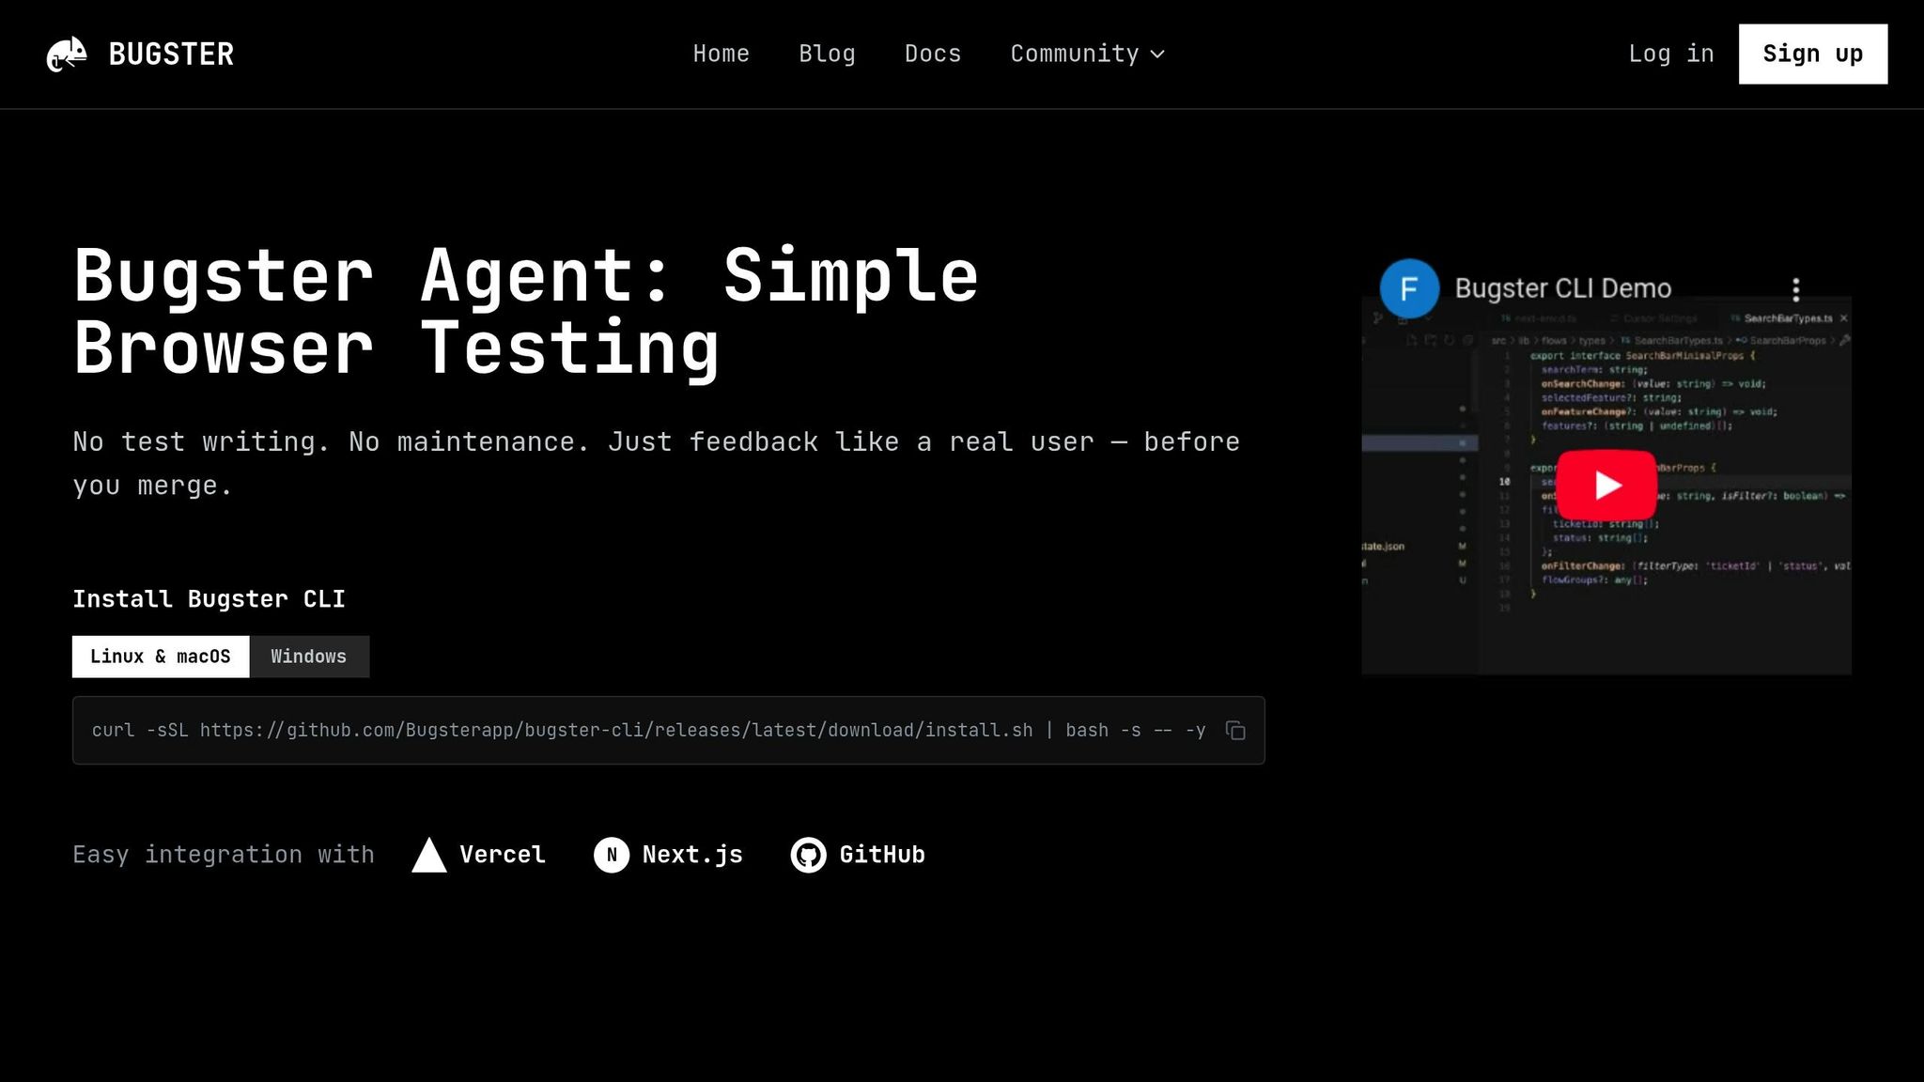The image size is (1924, 1082).
Task: Click the Next.js circular N icon
Action: click(612, 855)
